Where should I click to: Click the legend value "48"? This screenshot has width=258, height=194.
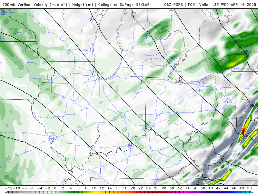click(x=242, y=188)
